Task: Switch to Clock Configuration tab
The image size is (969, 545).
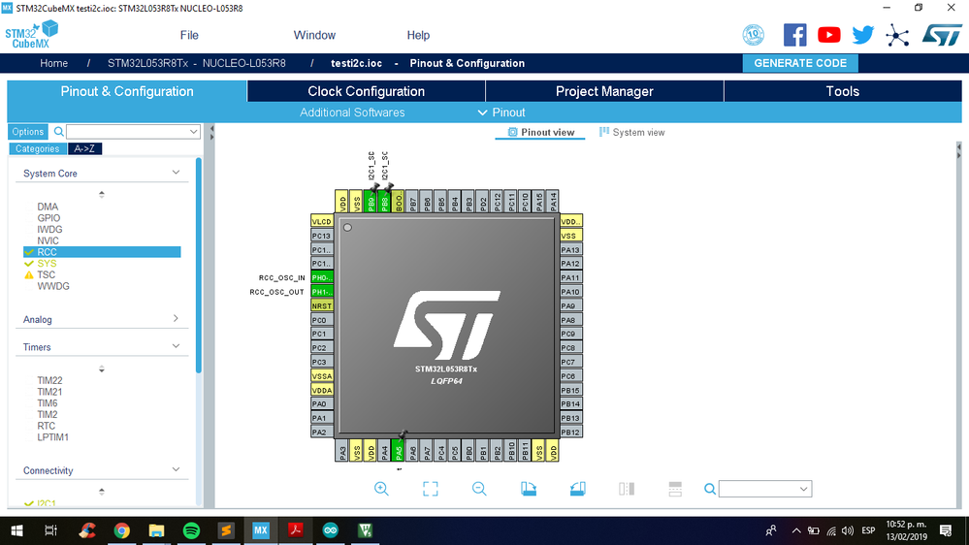Action: click(x=366, y=91)
